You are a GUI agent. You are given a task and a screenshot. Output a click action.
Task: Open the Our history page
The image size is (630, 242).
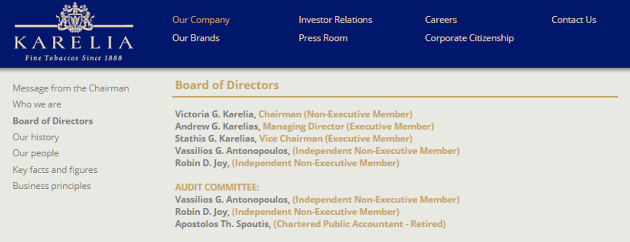36,137
